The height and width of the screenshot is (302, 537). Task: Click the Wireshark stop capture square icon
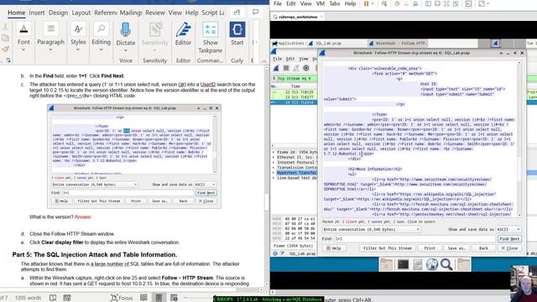(x=286, y=68)
